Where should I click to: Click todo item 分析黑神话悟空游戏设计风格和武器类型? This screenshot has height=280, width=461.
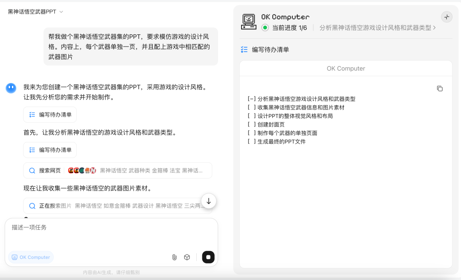pyautogui.click(x=301, y=99)
